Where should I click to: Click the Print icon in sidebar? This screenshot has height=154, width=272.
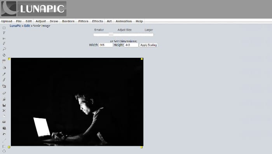pyautogui.click(x=4, y=122)
